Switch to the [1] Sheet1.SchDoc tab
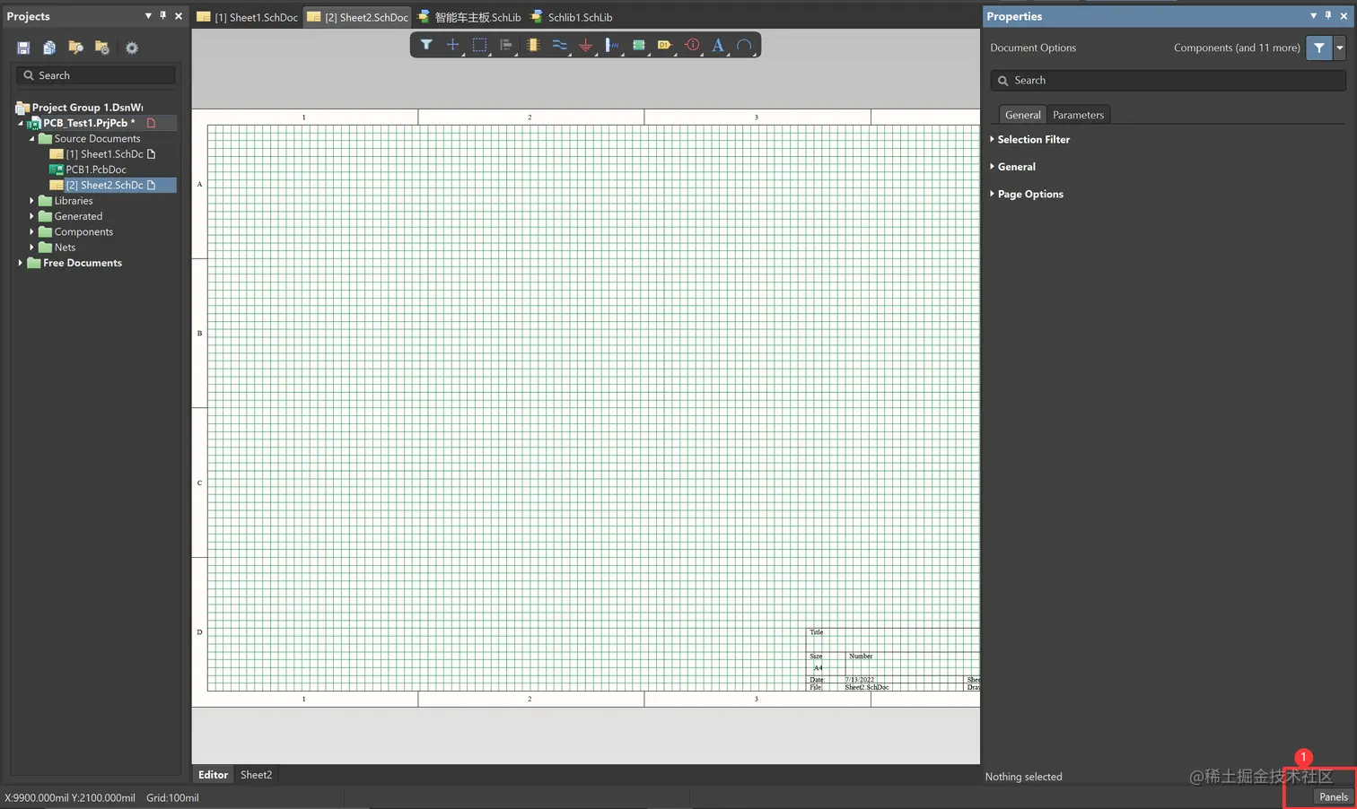This screenshot has height=809, width=1357. [x=247, y=17]
